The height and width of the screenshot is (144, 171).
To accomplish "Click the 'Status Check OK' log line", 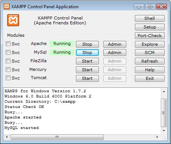I will (x=24, y=107).
